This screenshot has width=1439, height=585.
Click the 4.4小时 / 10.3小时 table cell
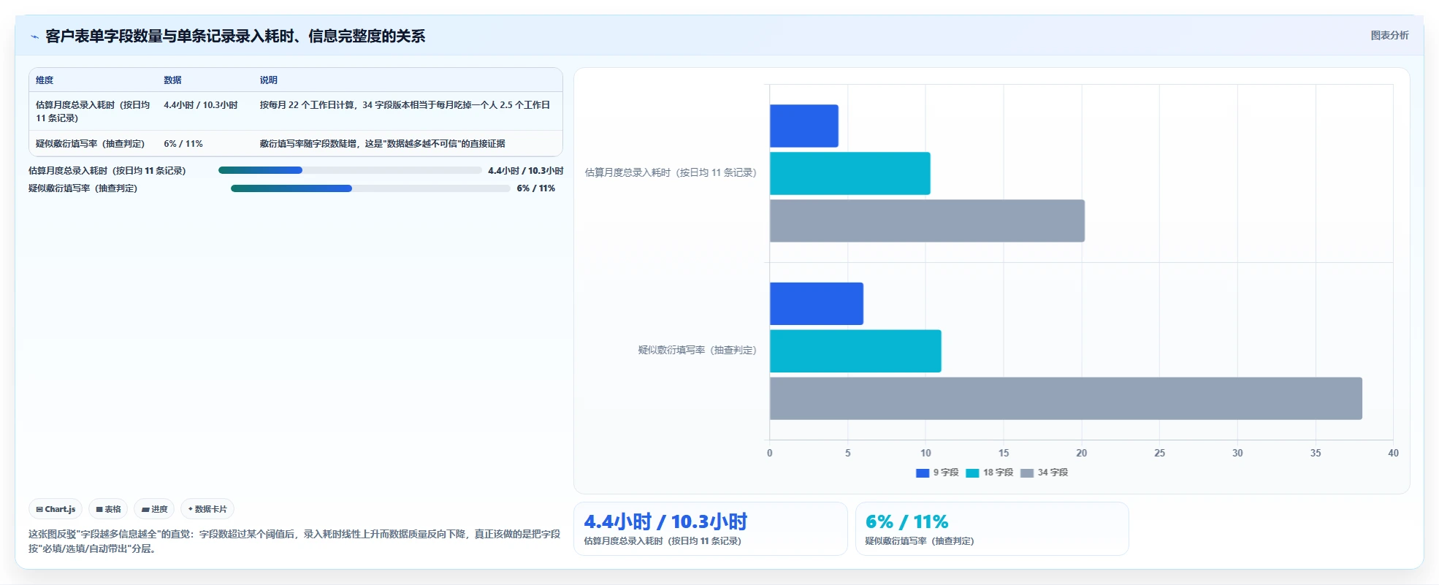point(201,105)
